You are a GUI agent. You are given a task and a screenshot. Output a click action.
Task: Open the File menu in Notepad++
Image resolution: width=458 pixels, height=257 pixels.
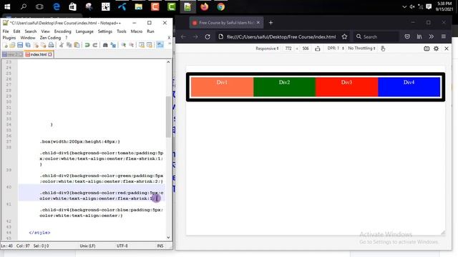6,31
